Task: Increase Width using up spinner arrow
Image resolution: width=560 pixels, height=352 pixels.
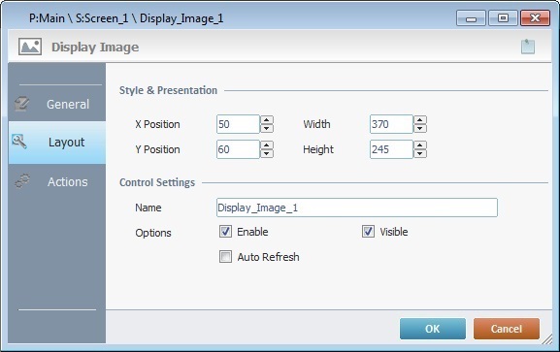Action: tap(420, 120)
